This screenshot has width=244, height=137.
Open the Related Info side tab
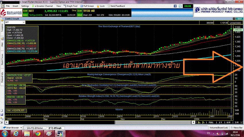click(2, 77)
